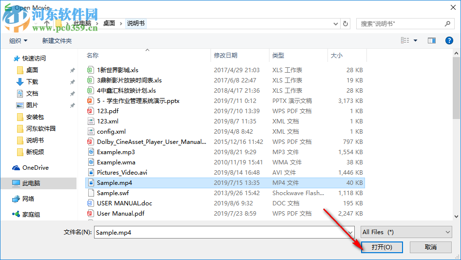461x260 pixels.
Task: Navigate to 桌面 breadcrumb
Action: [x=109, y=23]
